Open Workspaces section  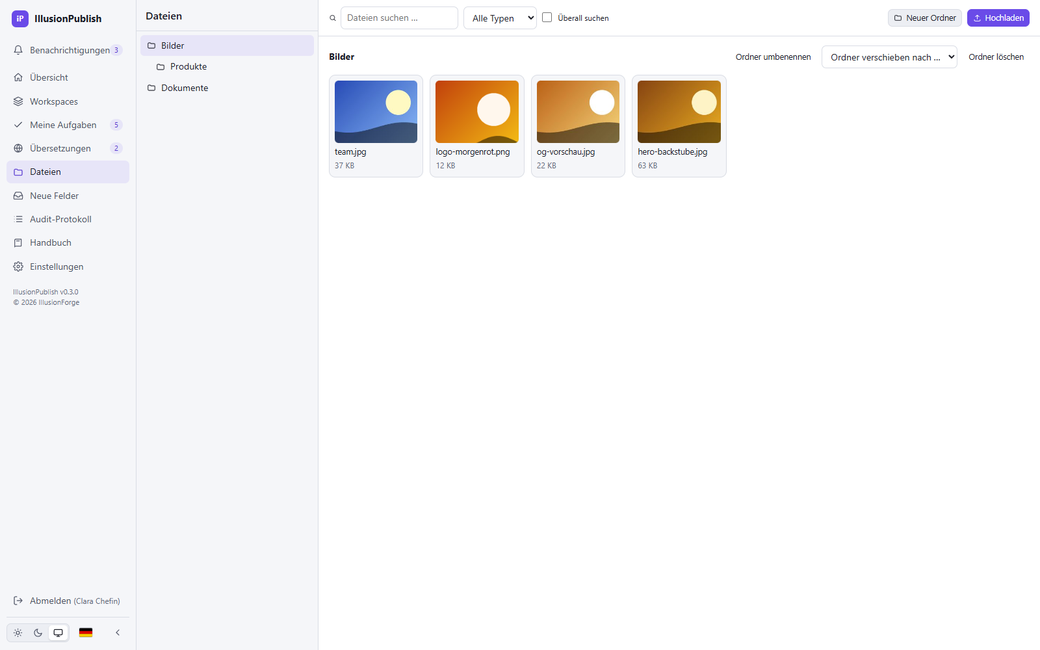[68, 101]
